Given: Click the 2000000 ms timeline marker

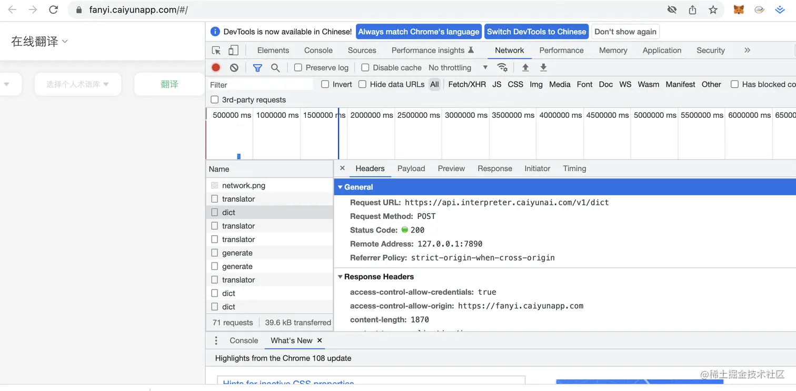Looking at the screenshot, I should pyautogui.click(x=372, y=115).
